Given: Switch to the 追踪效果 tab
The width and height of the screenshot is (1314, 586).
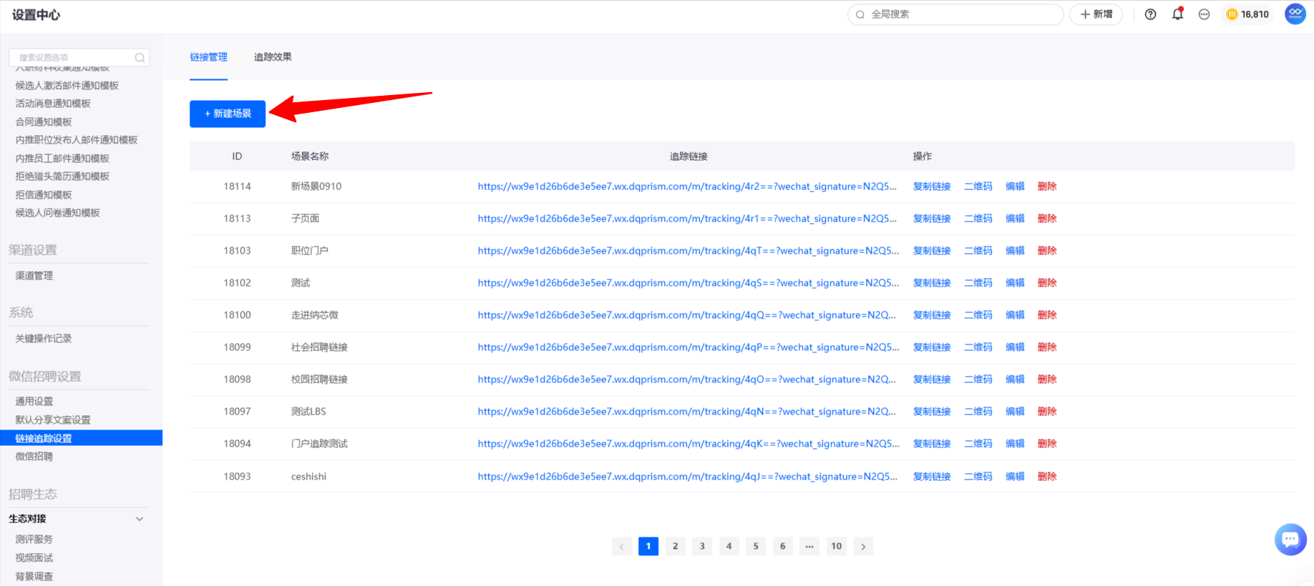Looking at the screenshot, I should [x=273, y=57].
